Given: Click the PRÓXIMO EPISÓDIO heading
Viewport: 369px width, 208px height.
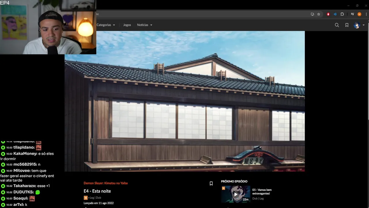Looking at the screenshot, I should pyautogui.click(x=234, y=181).
